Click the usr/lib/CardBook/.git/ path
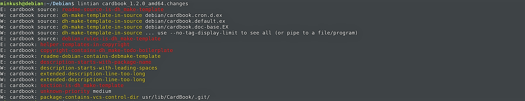Image resolution: width=525 pixels, height=101 pixels. [x=176, y=97]
